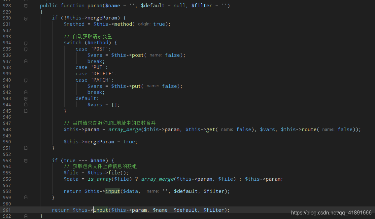Collapse the param function fold at line 928
Screen dimensions: 375x219
[x=26, y=6]
